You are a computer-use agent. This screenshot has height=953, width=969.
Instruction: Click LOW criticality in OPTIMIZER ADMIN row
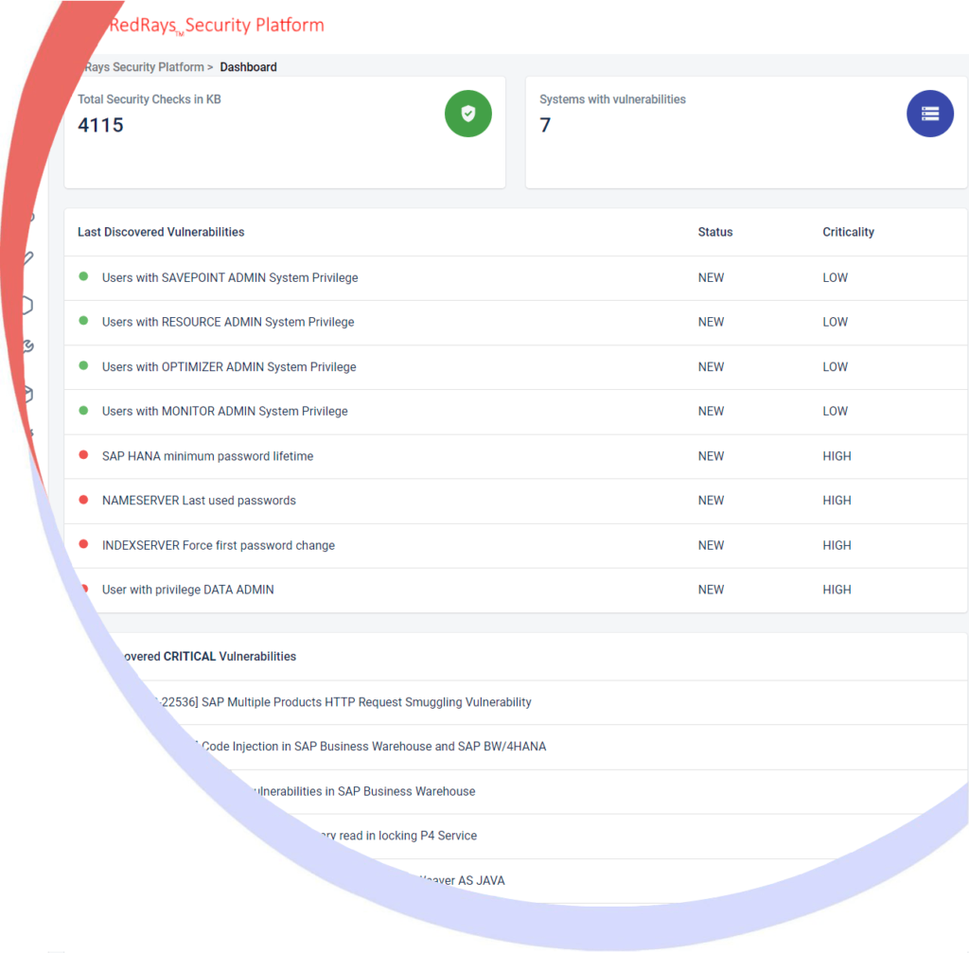coord(835,366)
